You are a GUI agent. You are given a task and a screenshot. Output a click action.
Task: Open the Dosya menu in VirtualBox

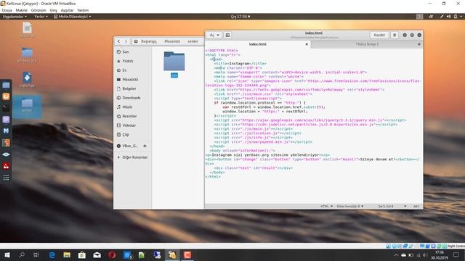7,10
